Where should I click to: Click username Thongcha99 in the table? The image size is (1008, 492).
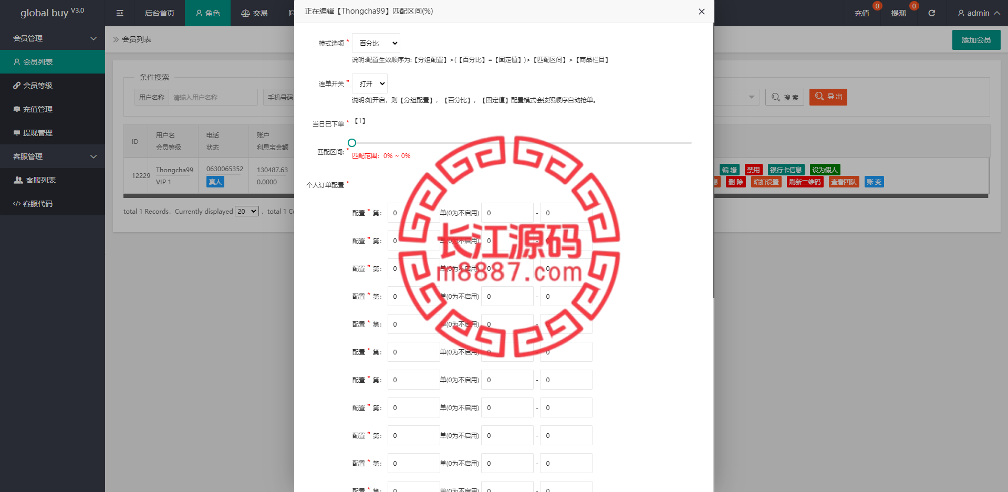(x=174, y=170)
